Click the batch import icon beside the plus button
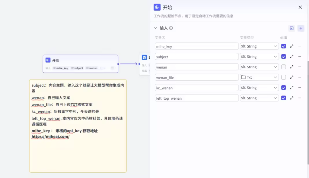The width and height of the screenshot is (309, 178). [291, 28]
